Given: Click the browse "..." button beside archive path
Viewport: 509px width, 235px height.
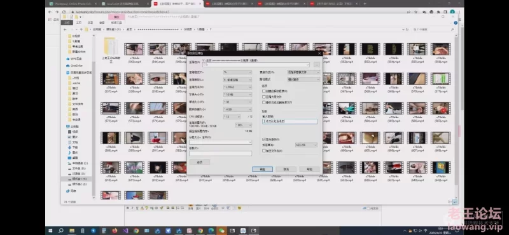Looking at the screenshot, I should [x=316, y=65].
